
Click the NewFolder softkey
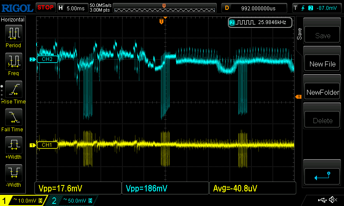(x=322, y=91)
